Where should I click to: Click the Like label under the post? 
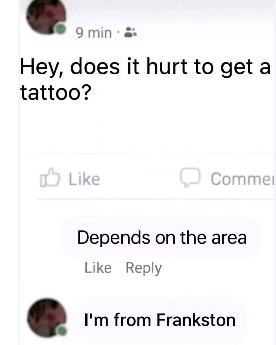pos(84,179)
